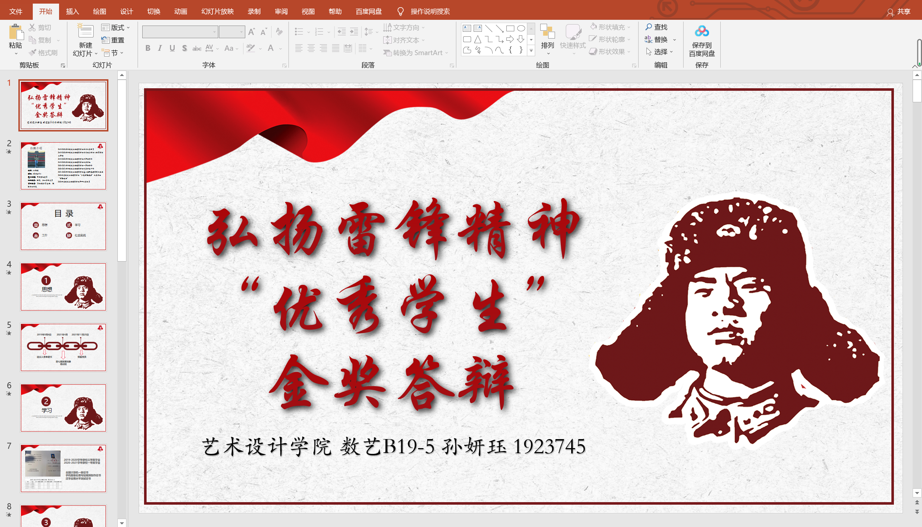The height and width of the screenshot is (527, 922).
Task: Click the Share (共享) button
Action: click(x=899, y=12)
